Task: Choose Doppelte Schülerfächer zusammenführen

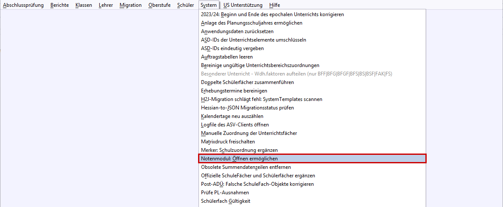Action: pos(313,82)
